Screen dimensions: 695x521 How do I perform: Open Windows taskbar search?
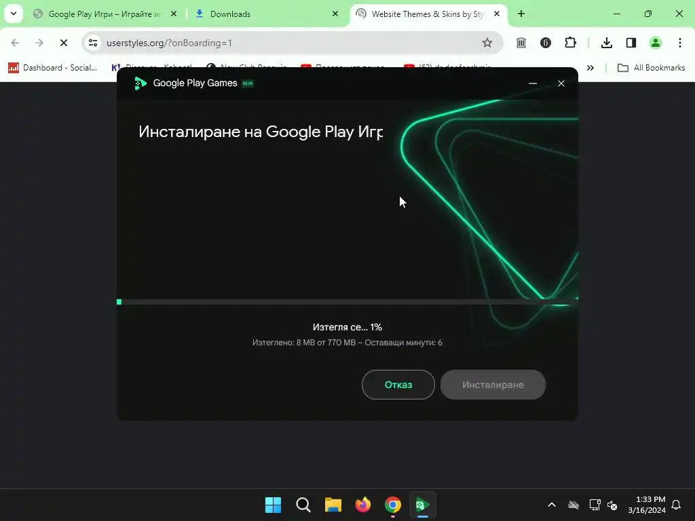(303, 505)
